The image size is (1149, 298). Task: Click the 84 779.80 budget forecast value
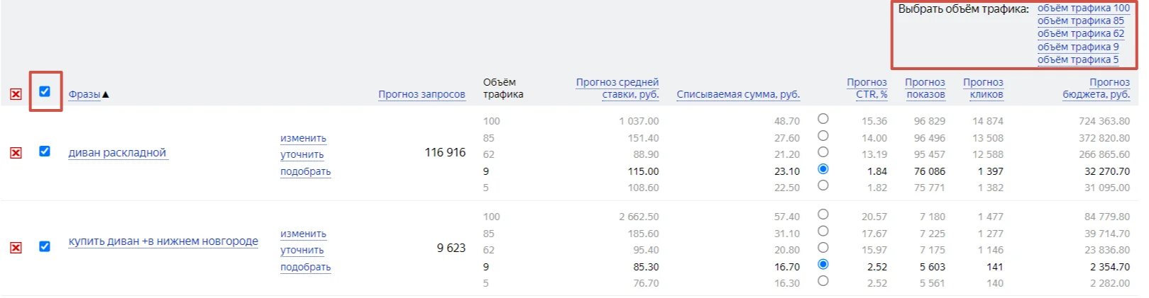click(1107, 217)
